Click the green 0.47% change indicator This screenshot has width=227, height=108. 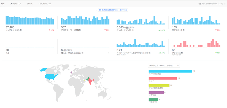(161, 53)
